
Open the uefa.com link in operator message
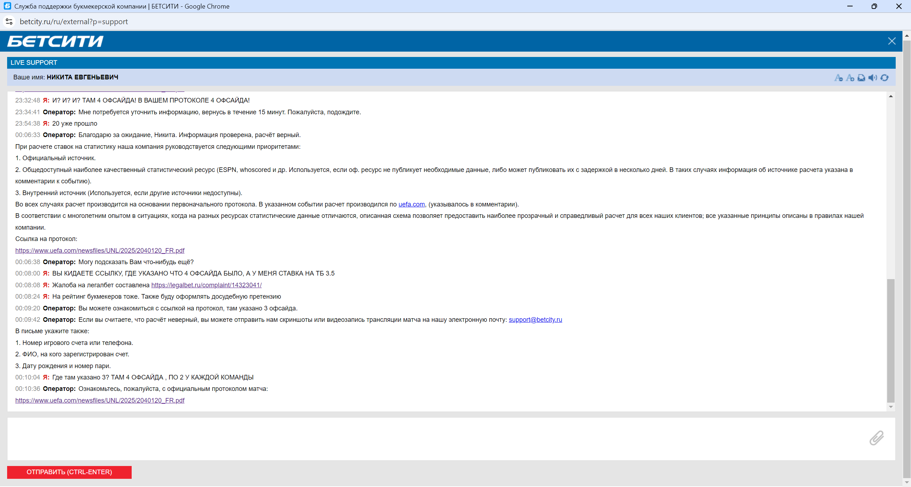click(x=411, y=204)
